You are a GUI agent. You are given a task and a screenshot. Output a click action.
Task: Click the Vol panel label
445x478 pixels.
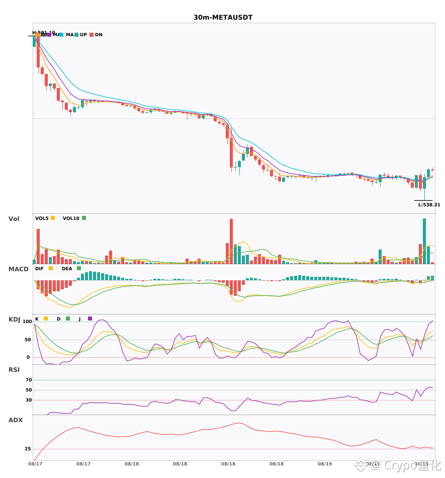click(14, 219)
